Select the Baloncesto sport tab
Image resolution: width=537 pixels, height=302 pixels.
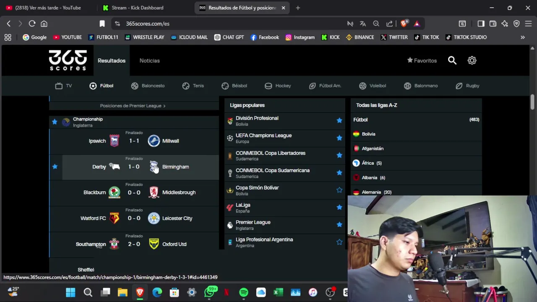148,86
